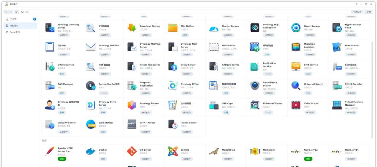Select the Docker whale icon
Viewport: 377px width, 167px height.
tap(91, 151)
